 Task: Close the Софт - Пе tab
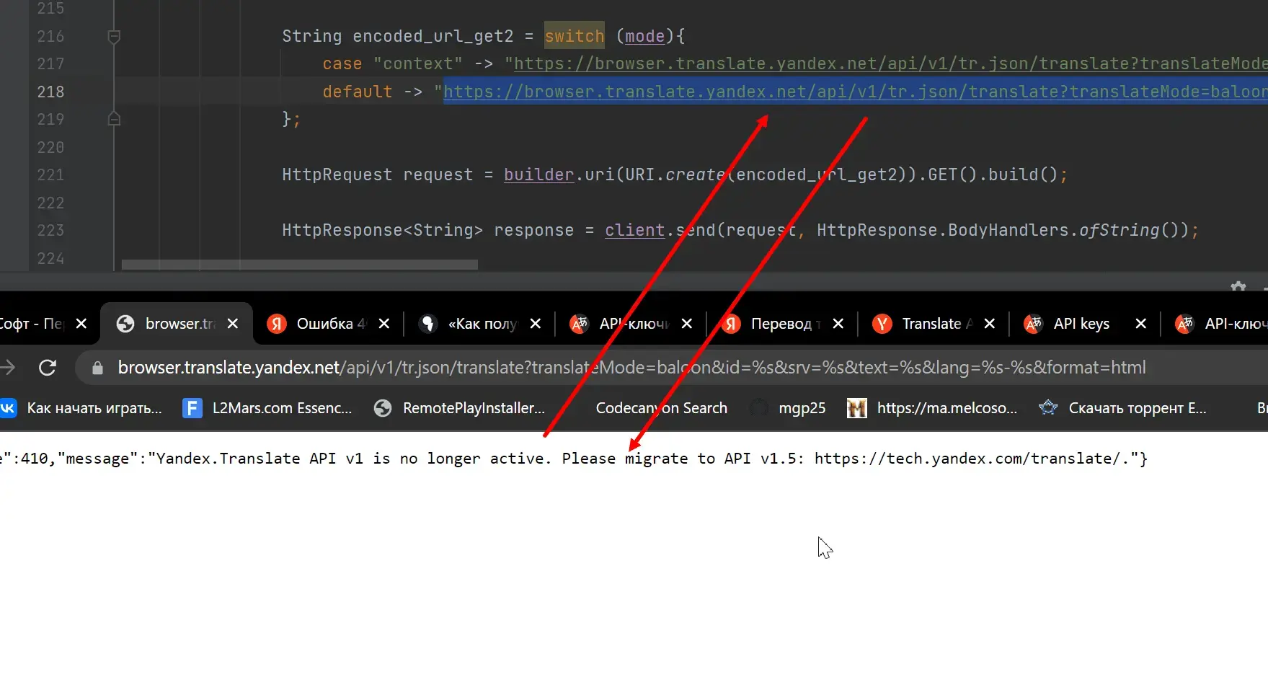(81, 324)
